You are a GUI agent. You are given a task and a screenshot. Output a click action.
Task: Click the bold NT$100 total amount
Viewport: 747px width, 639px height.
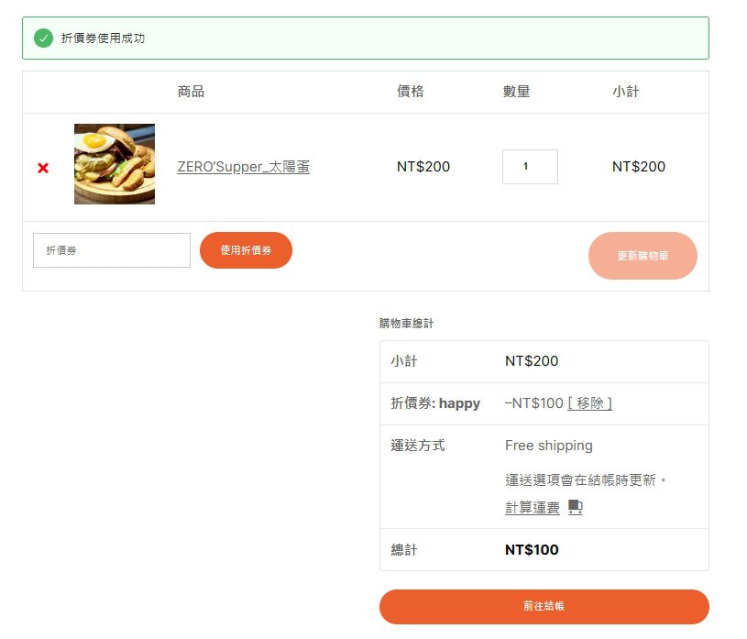coord(532,550)
